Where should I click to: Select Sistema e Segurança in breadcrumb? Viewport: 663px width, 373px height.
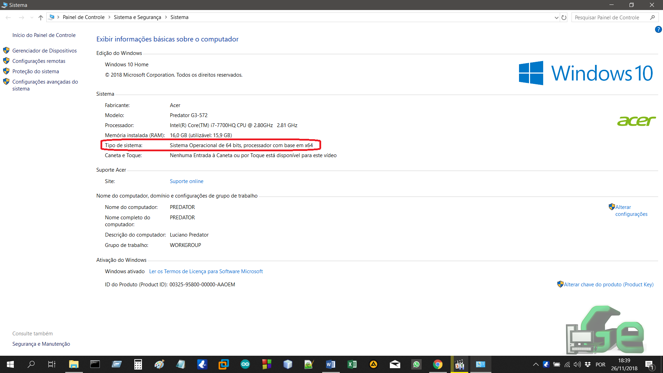[137, 17]
